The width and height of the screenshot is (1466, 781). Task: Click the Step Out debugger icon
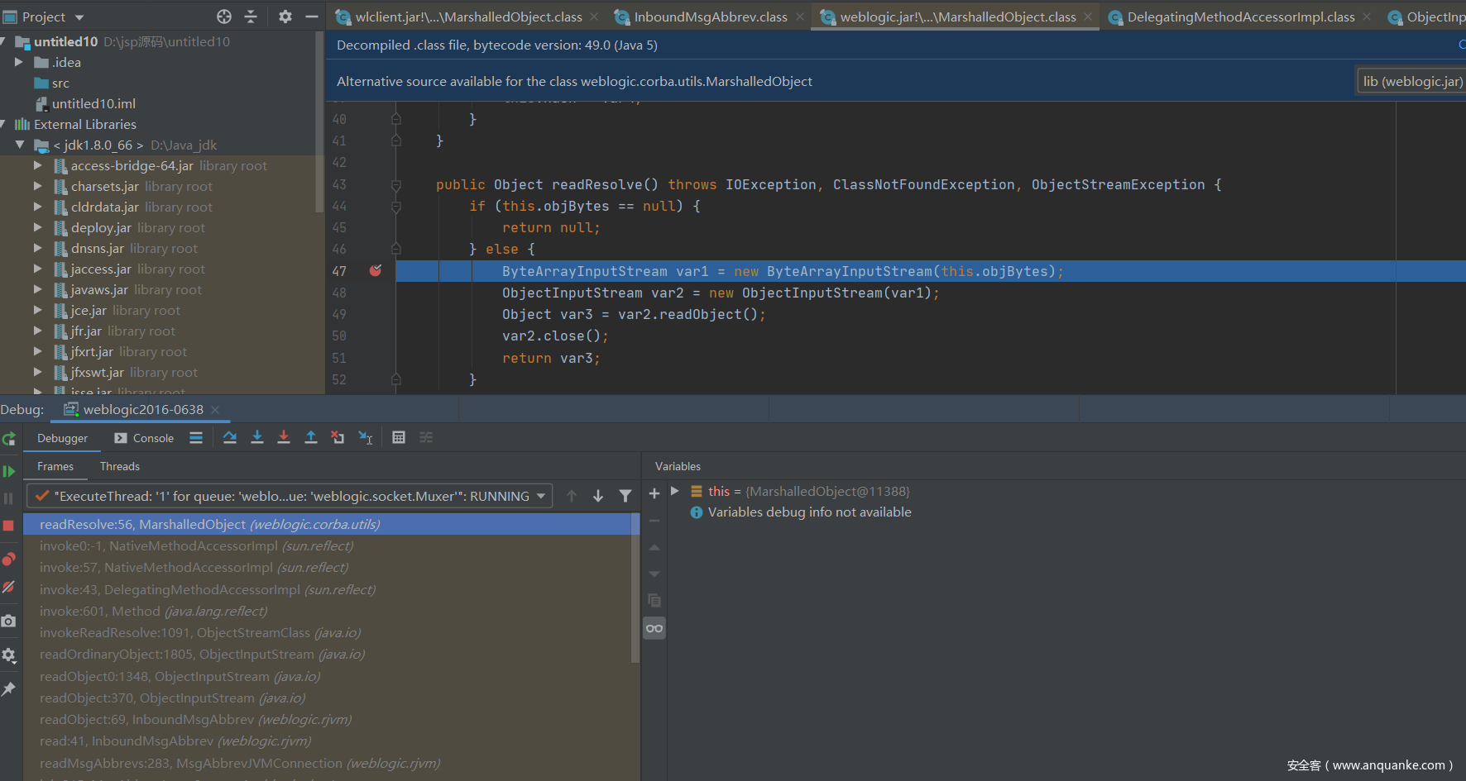(311, 438)
